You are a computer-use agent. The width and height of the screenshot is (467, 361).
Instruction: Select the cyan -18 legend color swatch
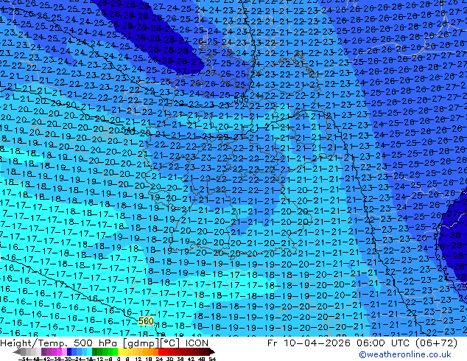click(x=90, y=351)
